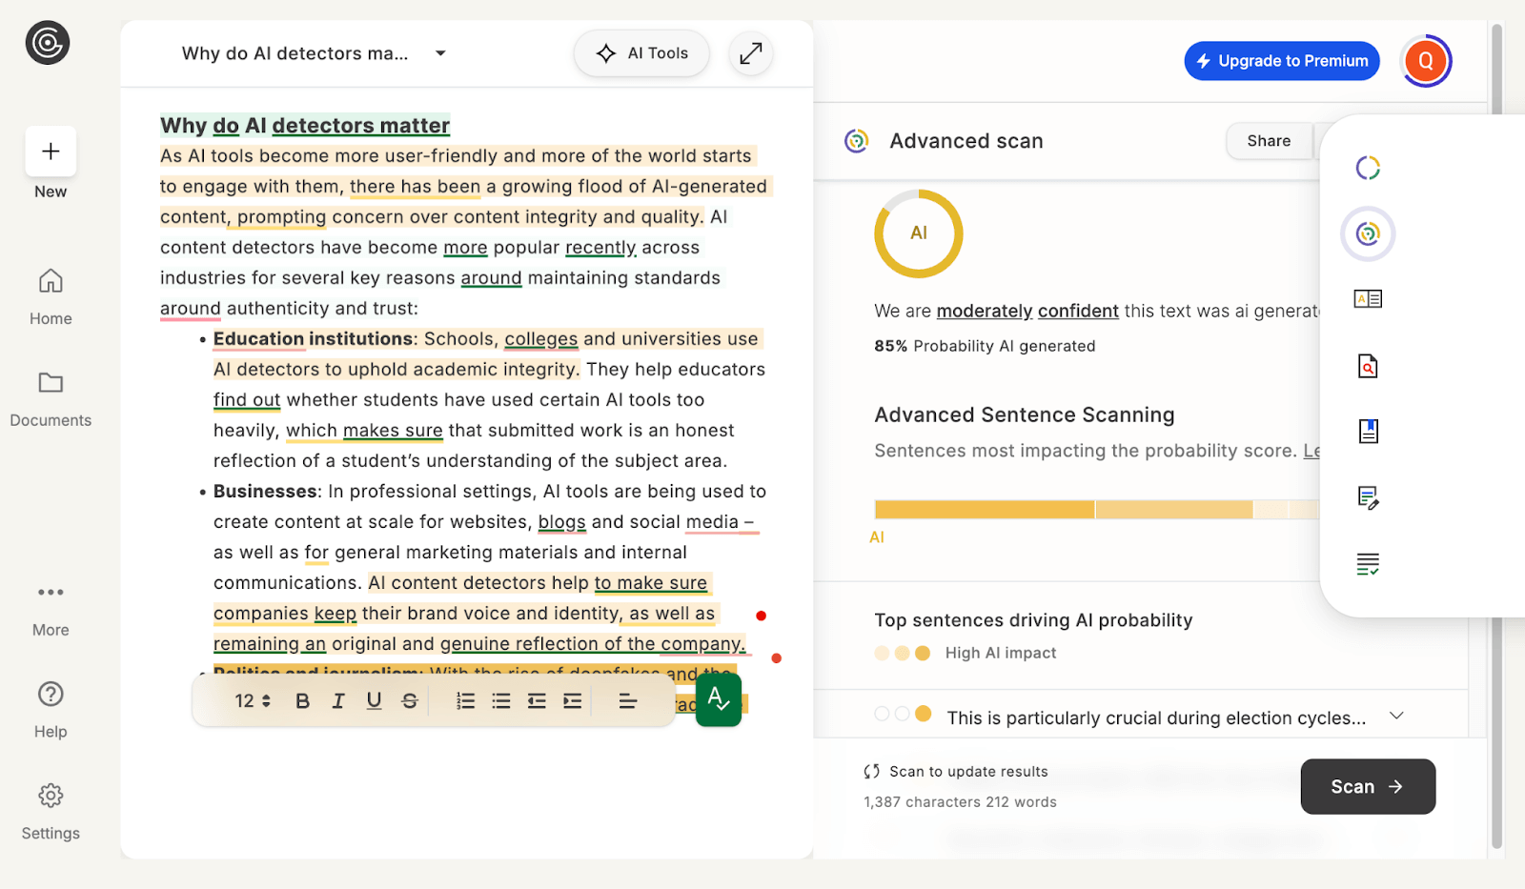Image resolution: width=1525 pixels, height=889 pixels.
Task: Open text alignment options
Action: point(627,701)
